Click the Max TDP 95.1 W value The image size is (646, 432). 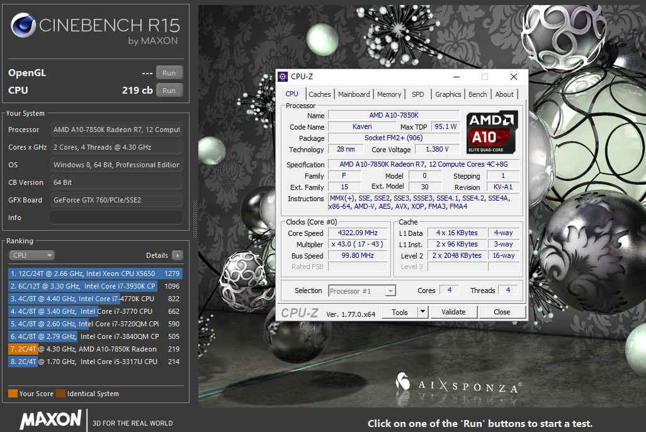(445, 126)
